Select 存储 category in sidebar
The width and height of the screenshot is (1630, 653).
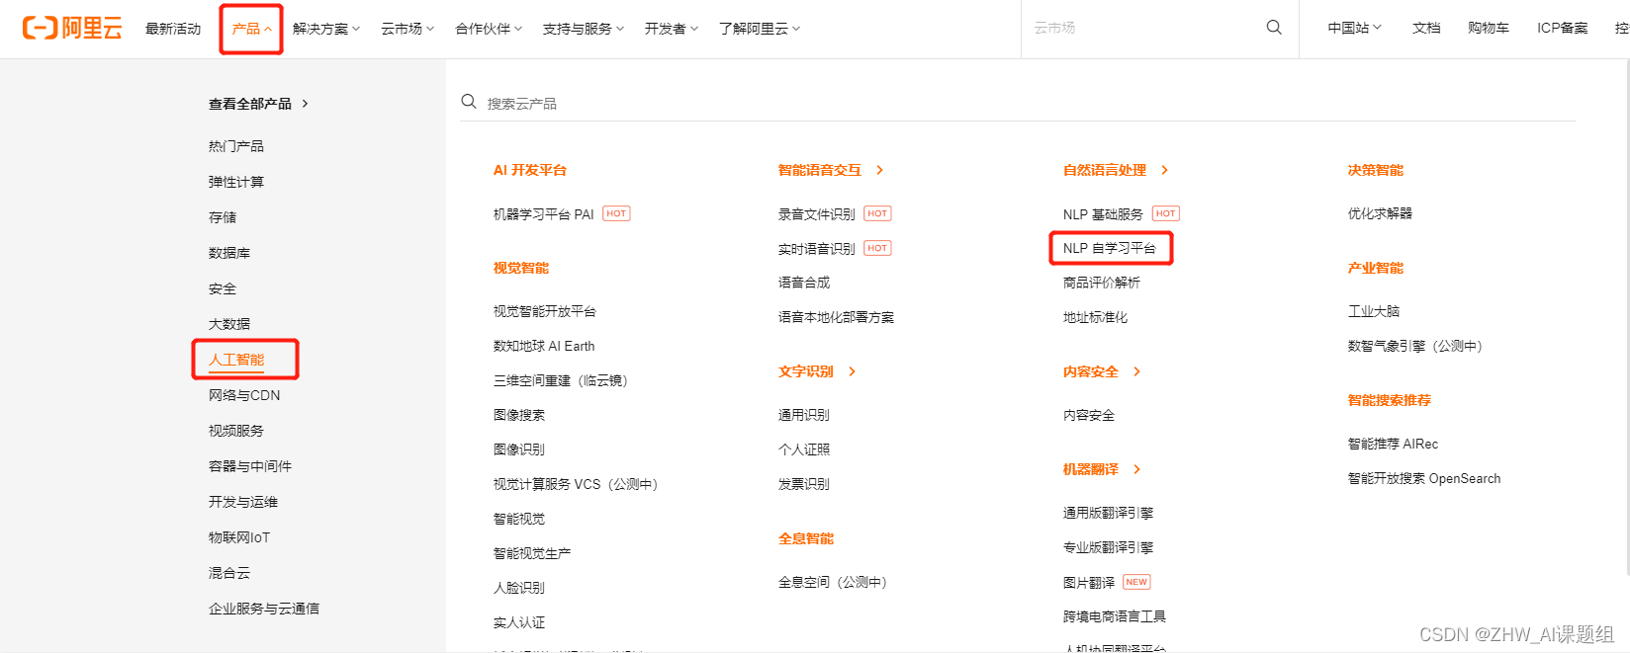click(x=223, y=217)
